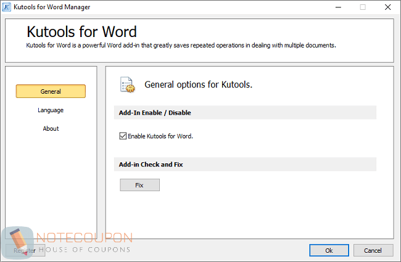Image resolution: width=401 pixels, height=262 pixels.
Task: Click the 'Add-in Check and Fix' heading
Action: click(x=151, y=165)
